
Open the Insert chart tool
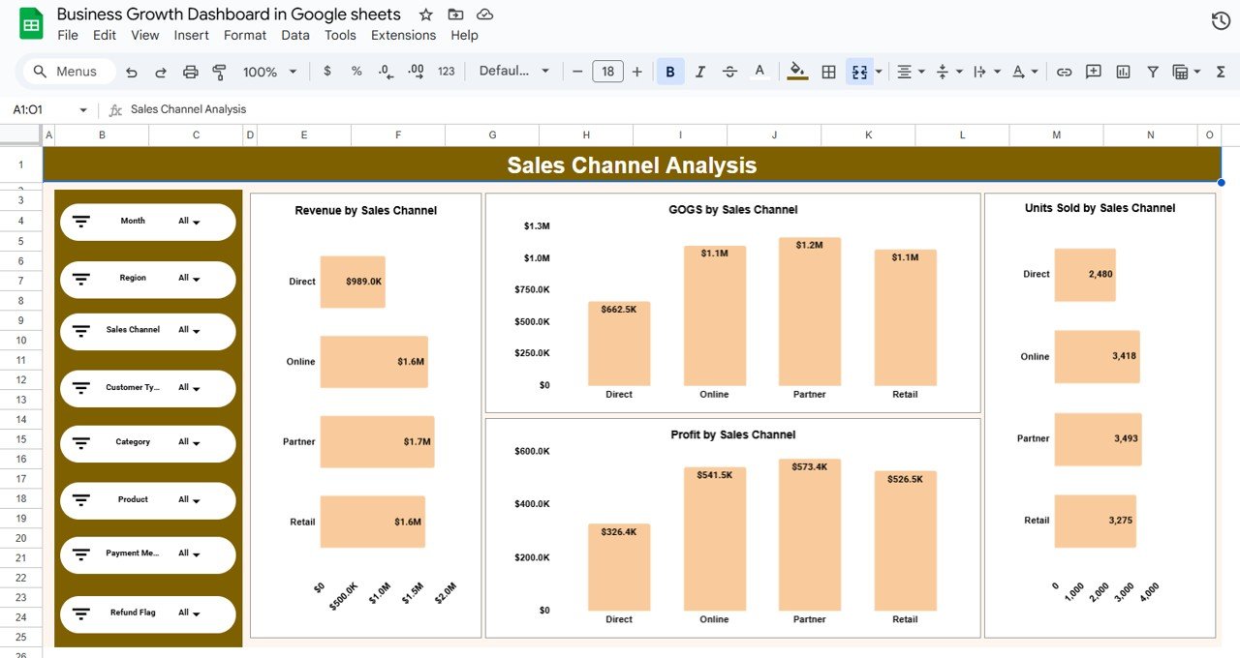pos(1123,71)
